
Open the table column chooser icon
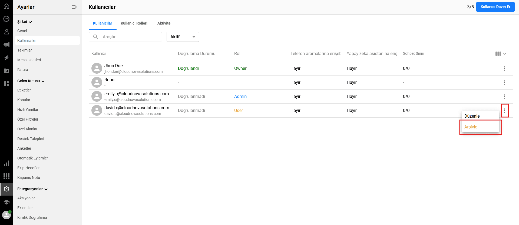[x=501, y=54]
